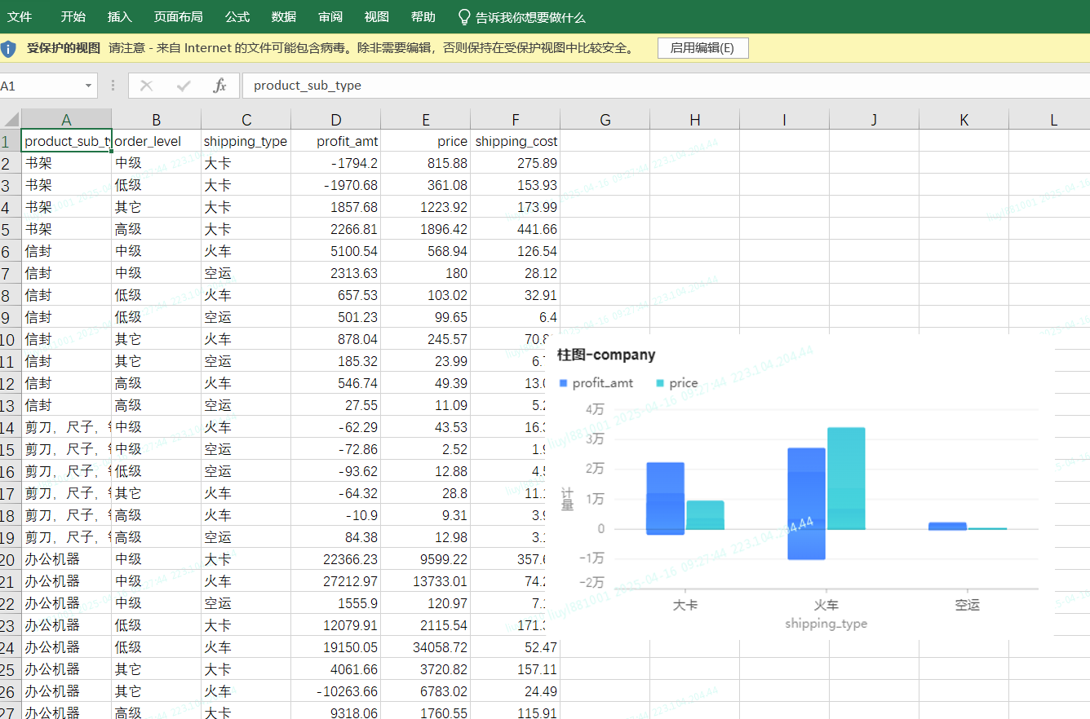Click the lightbulb Tell Me icon
The image size is (1090, 719).
(464, 17)
